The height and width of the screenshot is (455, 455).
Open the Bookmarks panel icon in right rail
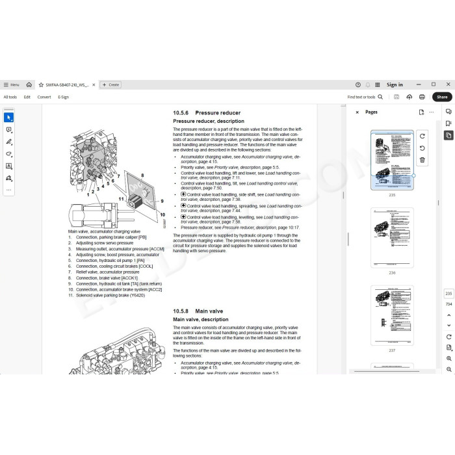pos(448,123)
